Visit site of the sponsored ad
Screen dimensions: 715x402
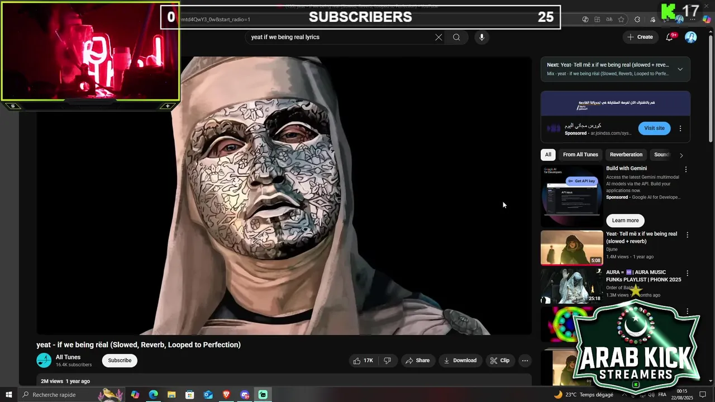[x=654, y=128]
